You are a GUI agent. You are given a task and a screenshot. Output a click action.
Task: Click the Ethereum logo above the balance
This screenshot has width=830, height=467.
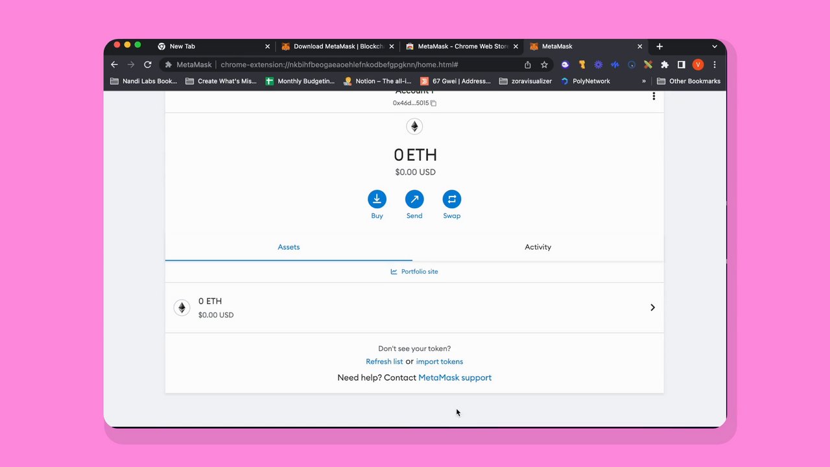(x=414, y=126)
